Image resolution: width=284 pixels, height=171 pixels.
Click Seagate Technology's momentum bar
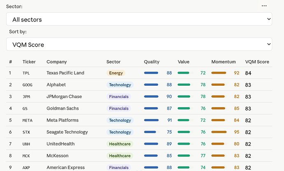219,132
